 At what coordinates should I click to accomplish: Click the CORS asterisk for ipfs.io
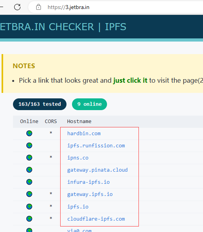51,206
